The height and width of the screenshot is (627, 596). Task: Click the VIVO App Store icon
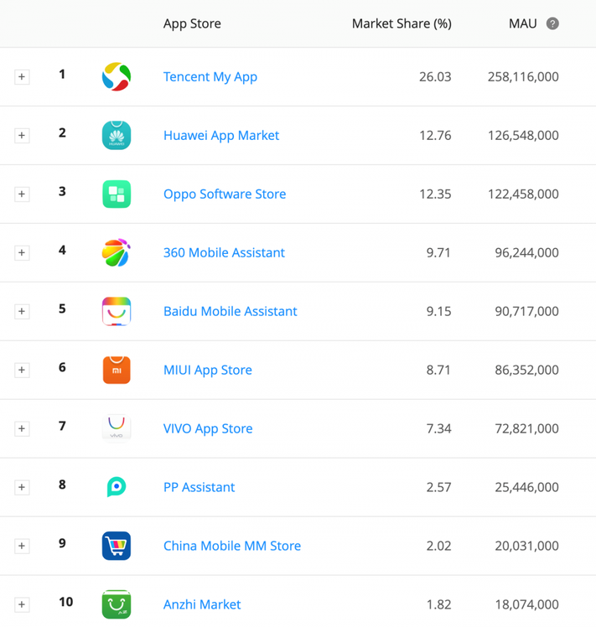pyautogui.click(x=117, y=428)
